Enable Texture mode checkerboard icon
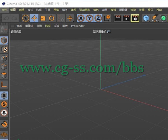The width and height of the screenshot is (168, 140). coord(4,49)
